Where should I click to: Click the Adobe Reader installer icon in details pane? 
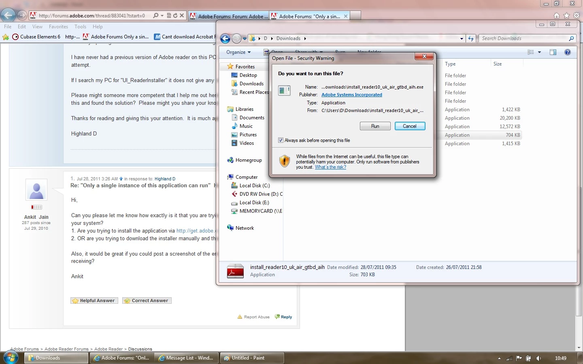(x=235, y=271)
